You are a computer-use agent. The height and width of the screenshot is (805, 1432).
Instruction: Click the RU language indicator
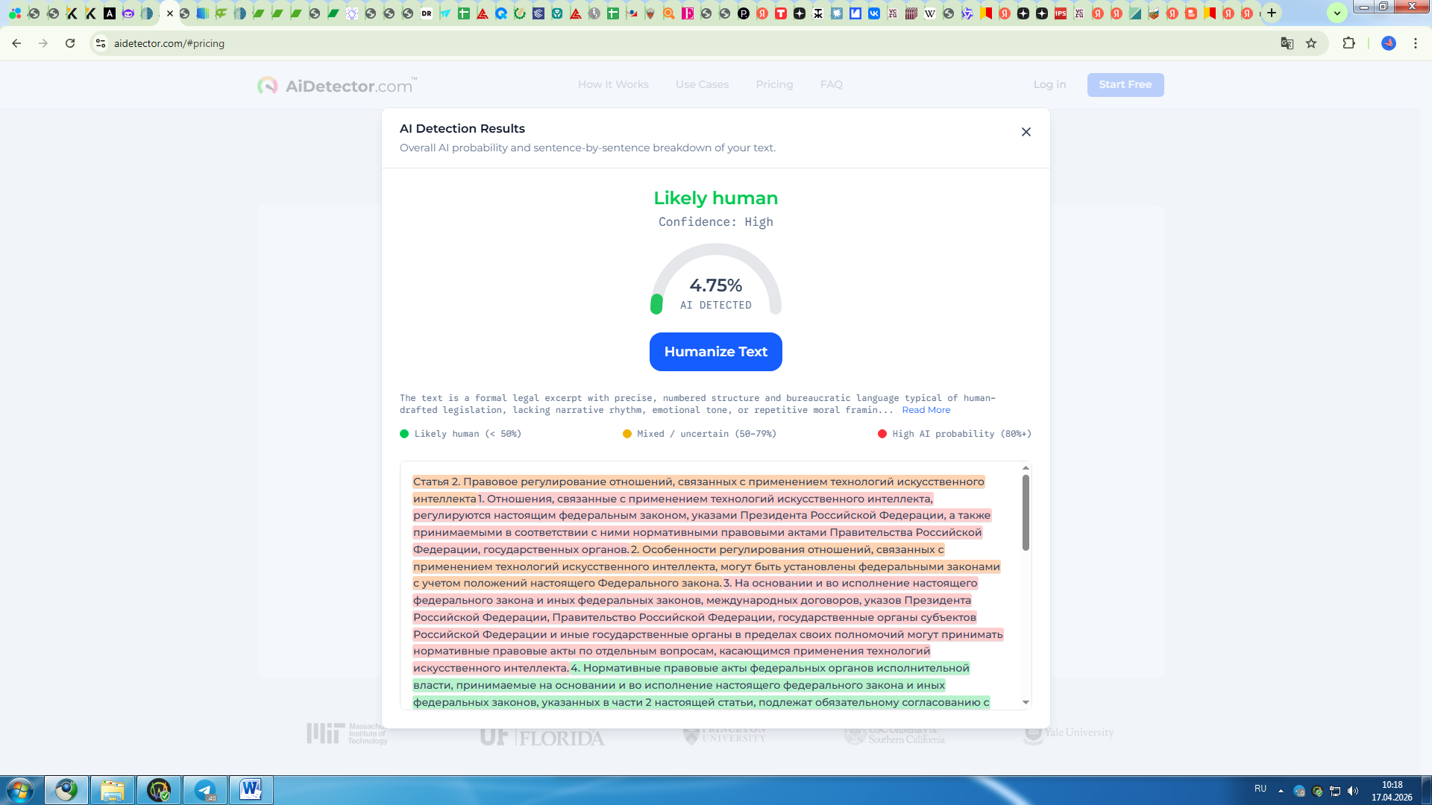coord(1260,789)
